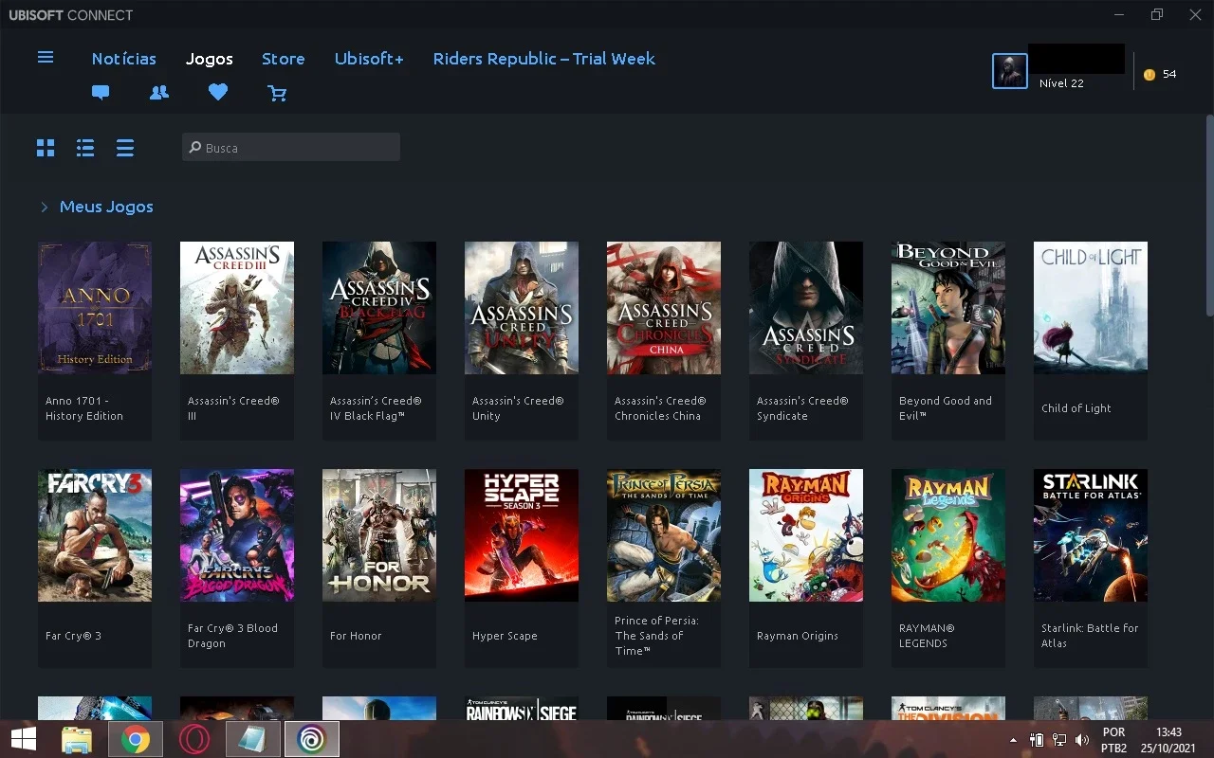Open the Ubisoft+ tab
Screen dimensions: 1214x758
click(x=369, y=59)
